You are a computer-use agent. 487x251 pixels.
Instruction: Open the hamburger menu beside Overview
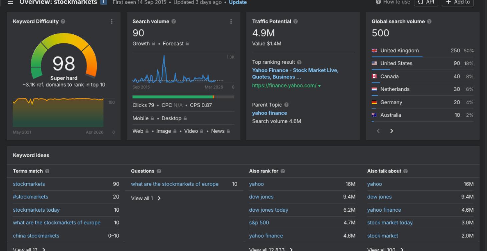pyautogui.click(x=10, y=2)
